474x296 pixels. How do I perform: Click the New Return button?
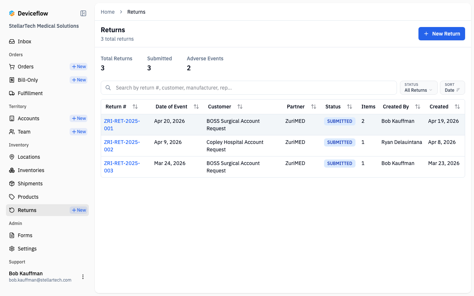coord(442,34)
